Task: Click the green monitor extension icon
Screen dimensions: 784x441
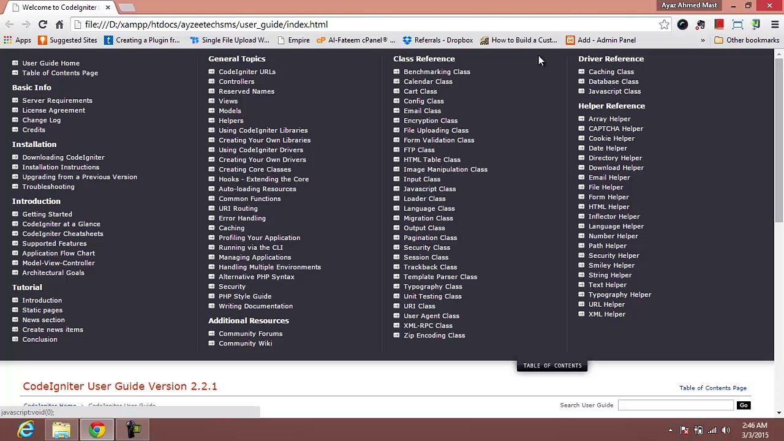Action: pyautogui.click(x=756, y=24)
